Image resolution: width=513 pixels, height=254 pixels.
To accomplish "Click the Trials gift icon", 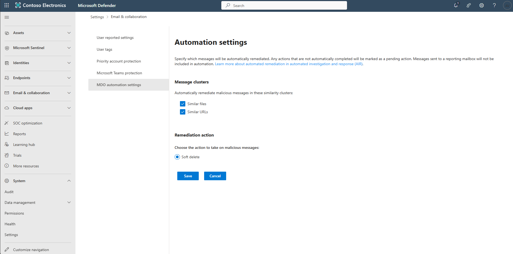I will coord(7,155).
